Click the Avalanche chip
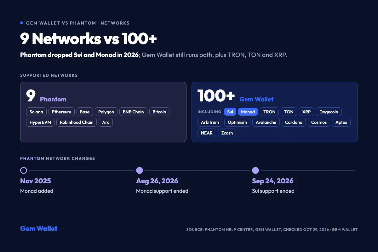 (266, 122)
